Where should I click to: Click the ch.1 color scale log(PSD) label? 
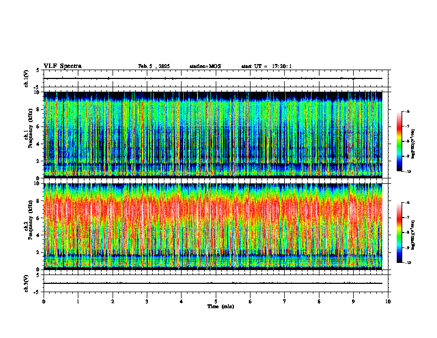413,144
